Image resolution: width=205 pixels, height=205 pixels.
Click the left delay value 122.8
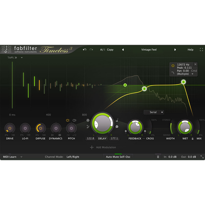[90, 138]
